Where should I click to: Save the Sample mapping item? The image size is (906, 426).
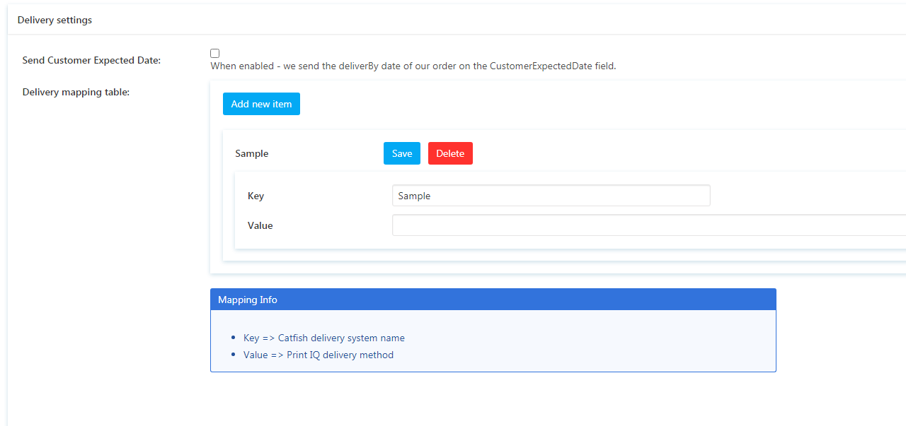pos(401,153)
